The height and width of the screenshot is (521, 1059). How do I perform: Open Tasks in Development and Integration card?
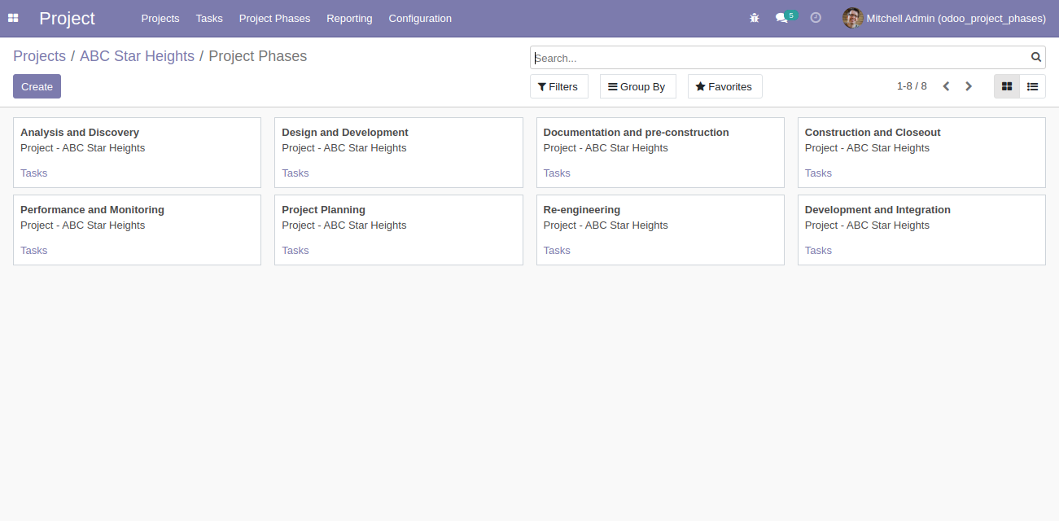[x=818, y=250]
